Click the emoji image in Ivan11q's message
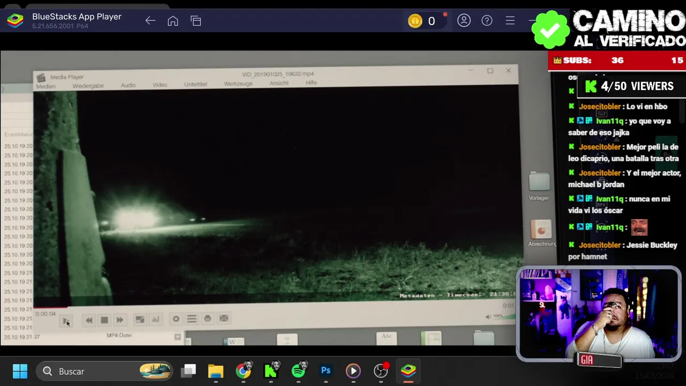 coord(639,227)
